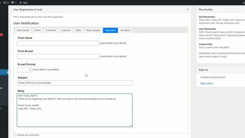Tick the Disable this notification checkbox
Image resolution: width=245 pixels, height=138 pixels.
point(15,135)
